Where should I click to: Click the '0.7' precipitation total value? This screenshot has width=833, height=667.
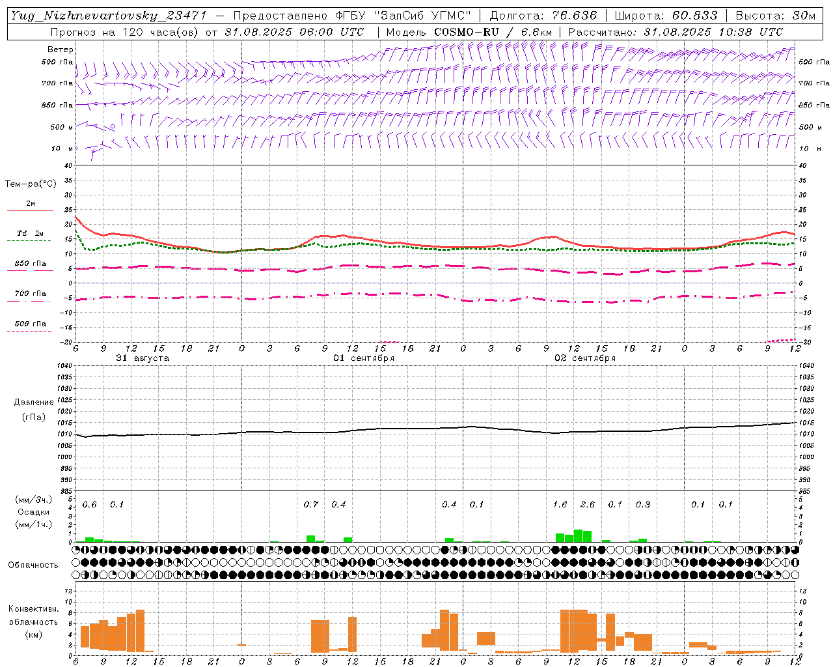click(311, 505)
